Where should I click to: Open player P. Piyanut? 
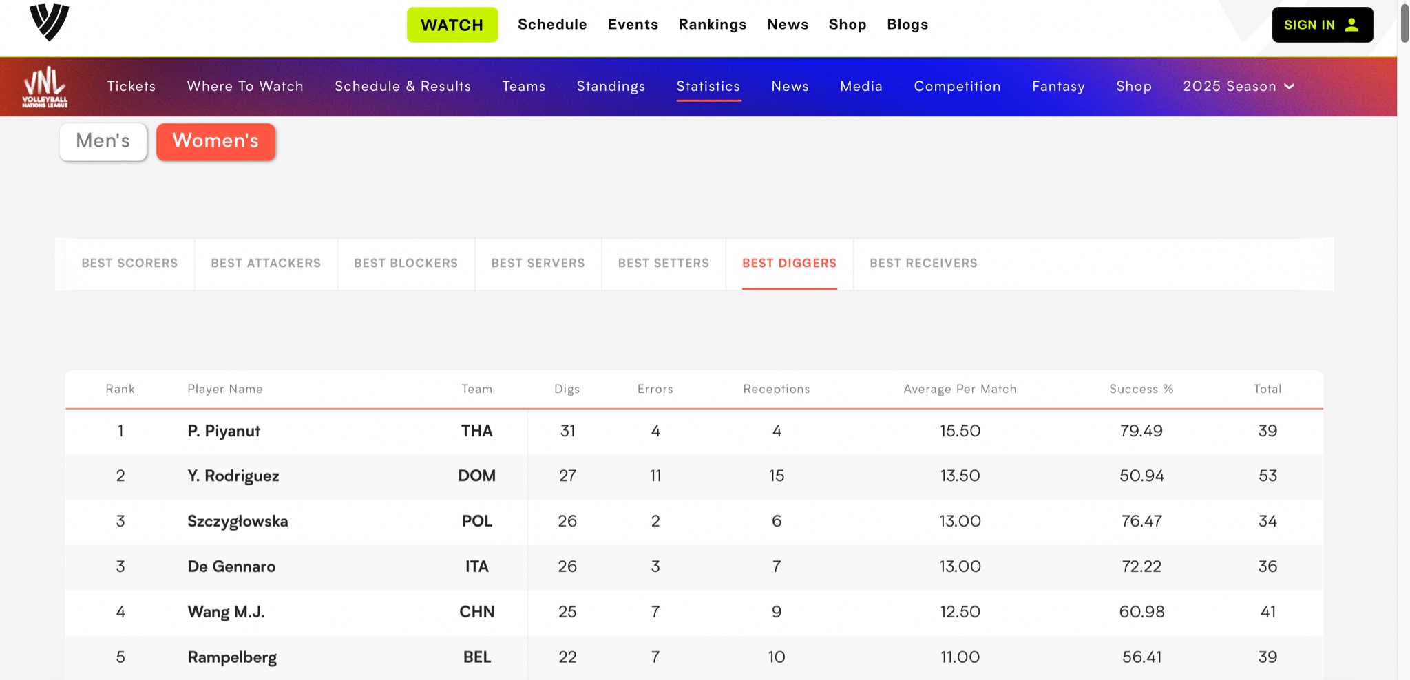pos(224,431)
